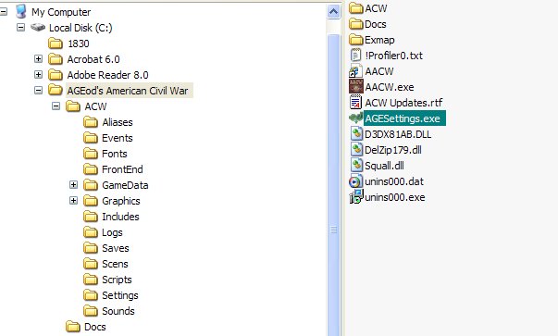Click the Logs folder icon
Screen dimensions: 558x336
[91, 232]
